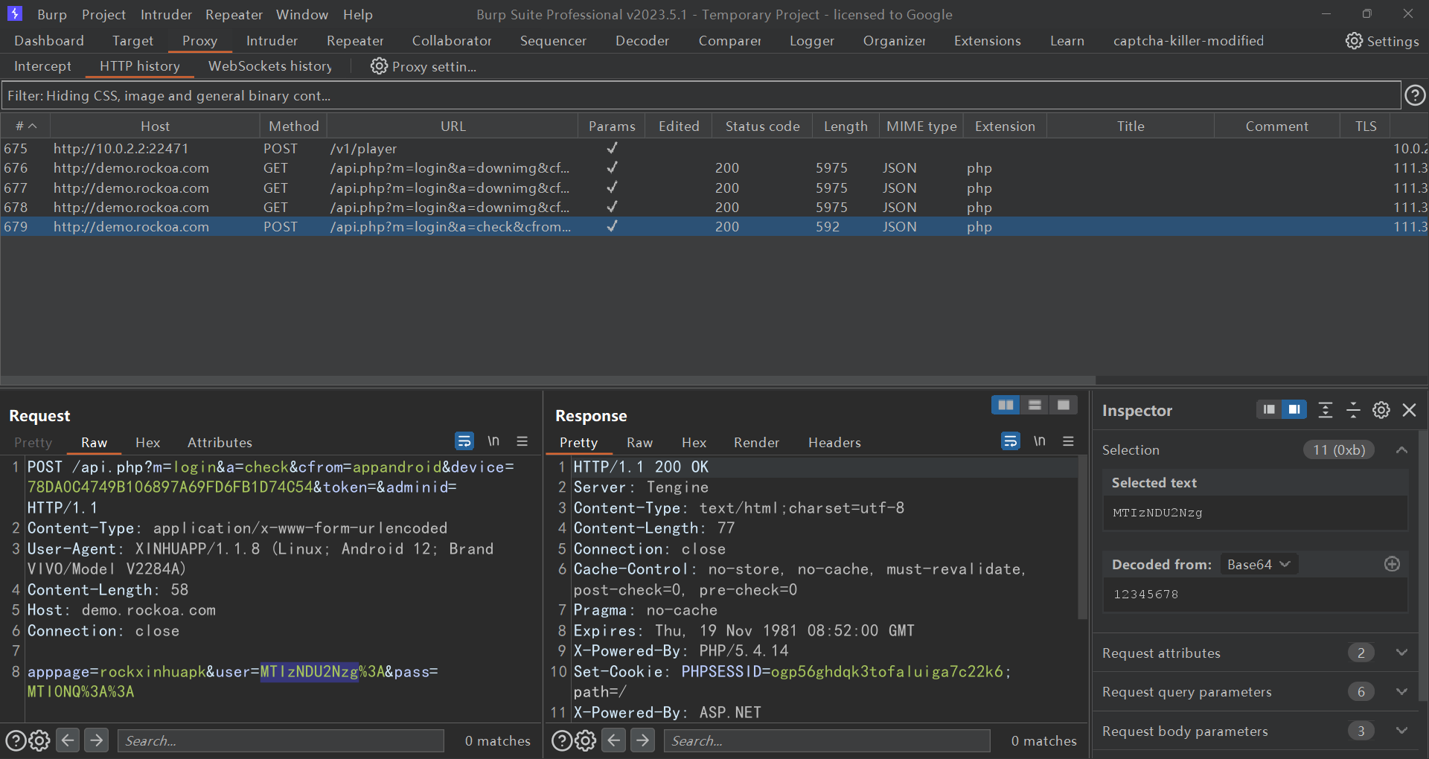Viewport: 1429px width, 759px height.
Task: Open the Window menu
Action: click(x=302, y=14)
